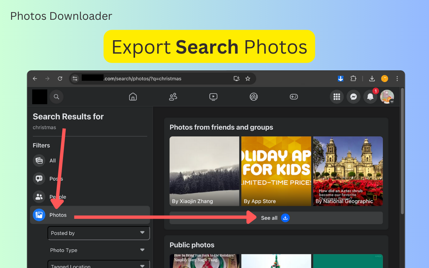Open the National Geographic photo thumbnail
The width and height of the screenshot is (429, 268).
(x=348, y=171)
